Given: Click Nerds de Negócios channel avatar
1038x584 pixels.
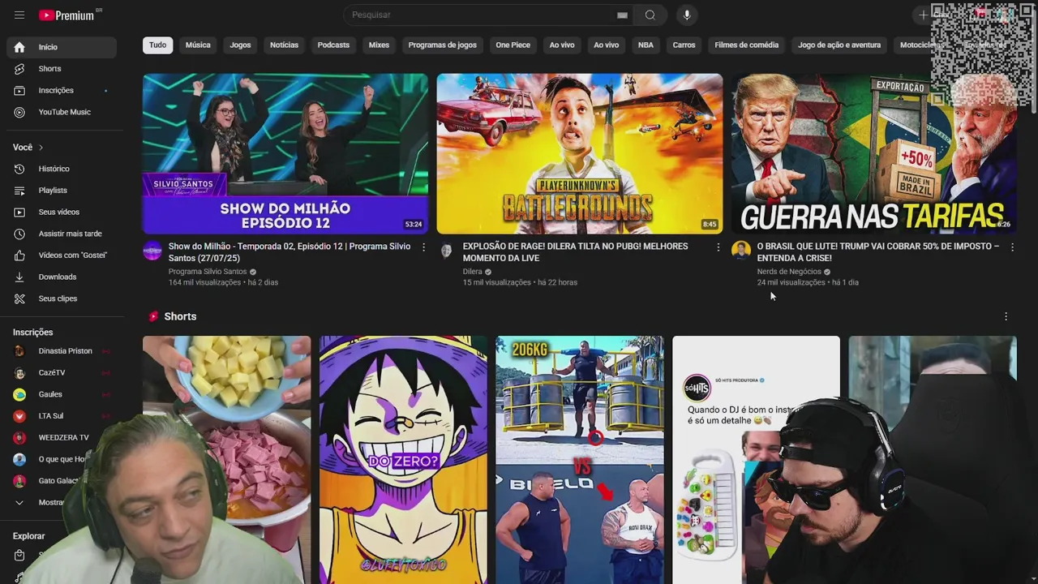Looking at the screenshot, I should pos(741,251).
